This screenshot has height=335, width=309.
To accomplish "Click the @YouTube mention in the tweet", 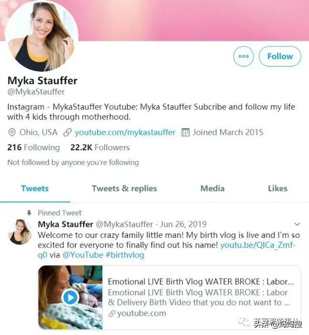I will pyautogui.click(x=83, y=255).
